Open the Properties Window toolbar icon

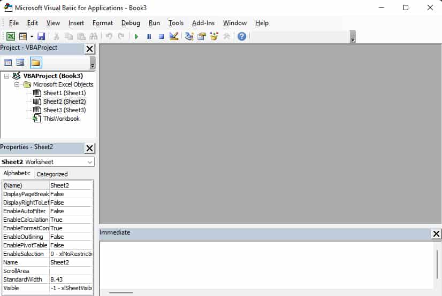202,36
